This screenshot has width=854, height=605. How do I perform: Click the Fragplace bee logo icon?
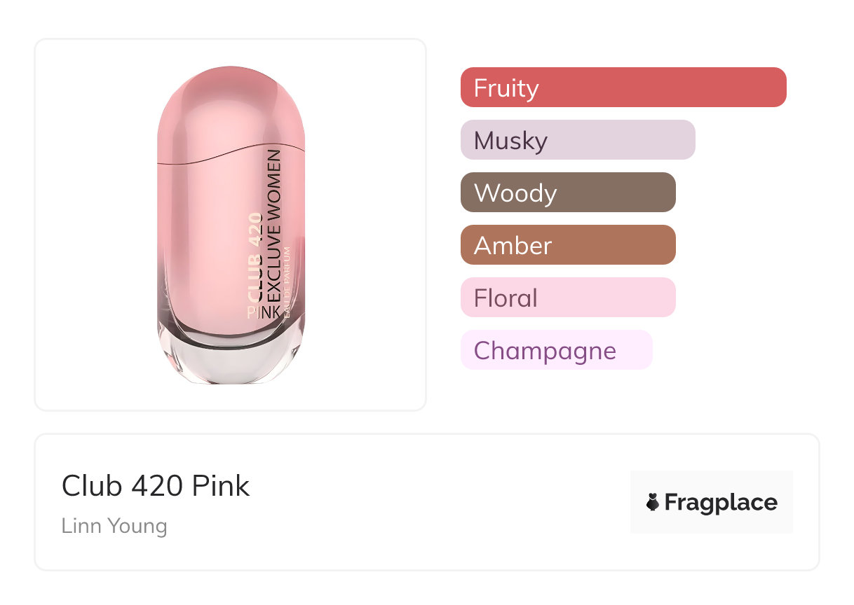coord(653,502)
